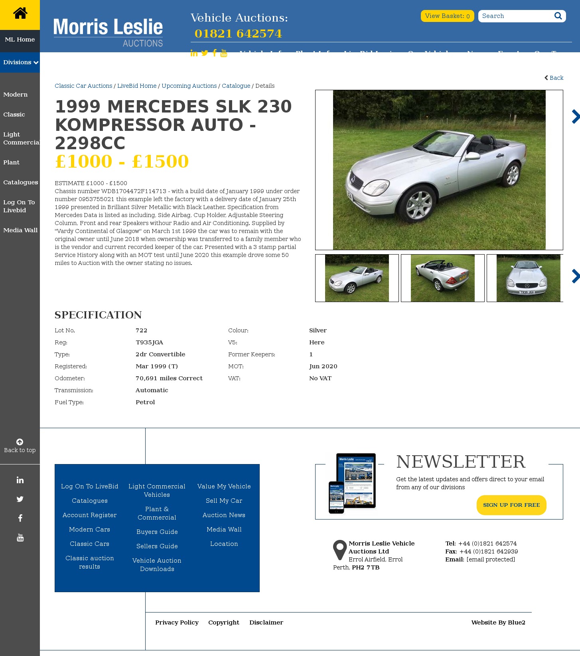The width and height of the screenshot is (580, 656).
Task: Open LinkedIn icon in left sidebar
Action: [20, 480]
